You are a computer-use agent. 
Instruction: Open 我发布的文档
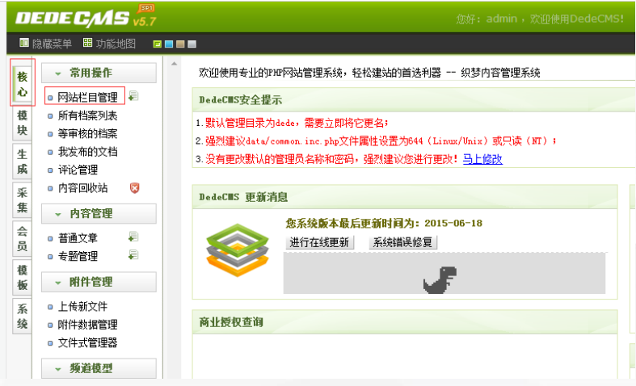tap(87, 152)
